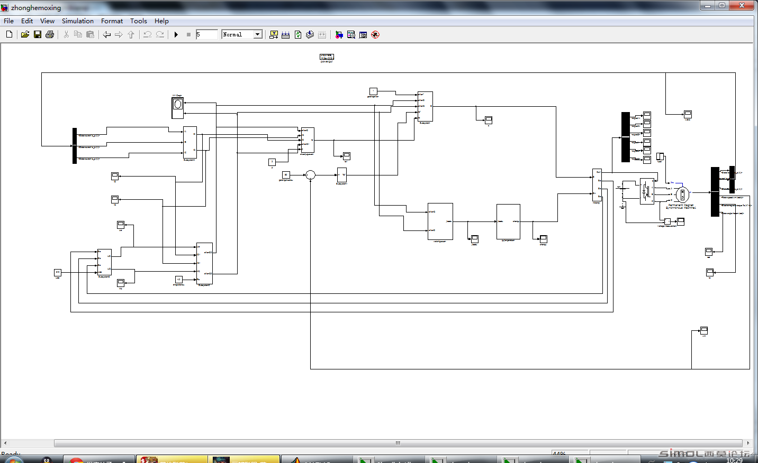The height and width of the screenshot is (463, 758).
Task: Toggle the Model Browser icon
Action: [x=363, y=34]
